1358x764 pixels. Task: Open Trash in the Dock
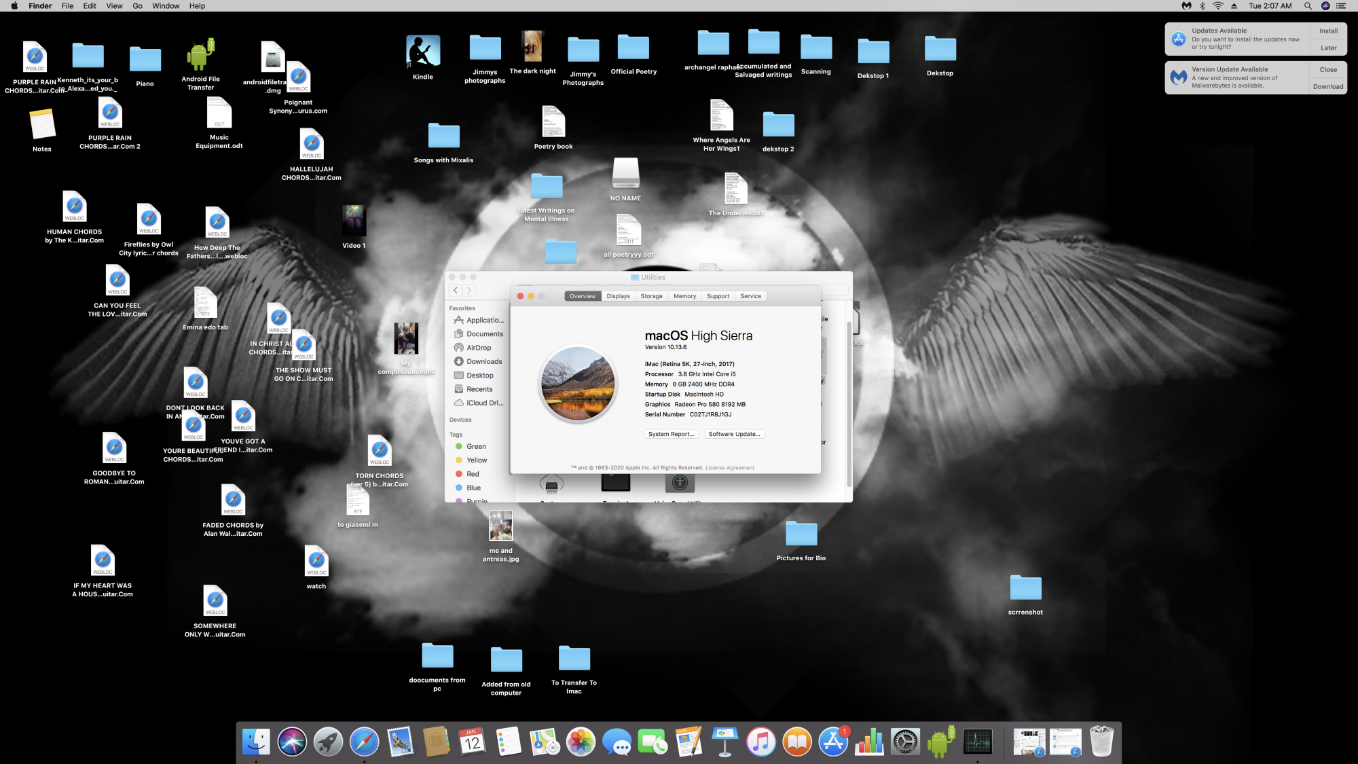coord(1101,742)
